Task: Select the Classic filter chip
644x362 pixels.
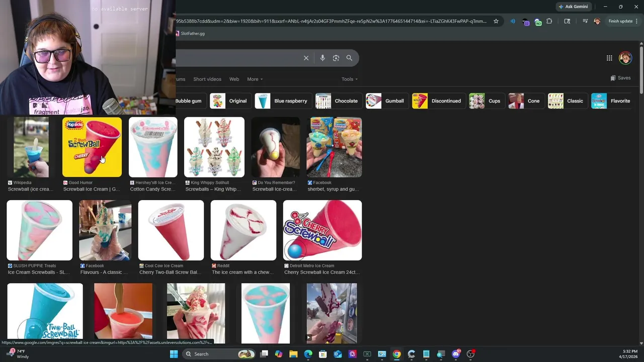Action: click(x=567, y=101)
